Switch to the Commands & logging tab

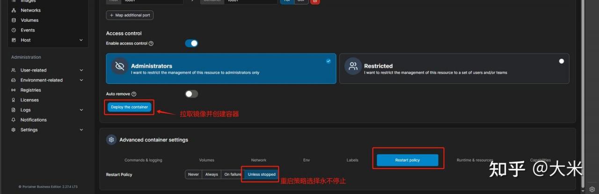tap(143, 160)
